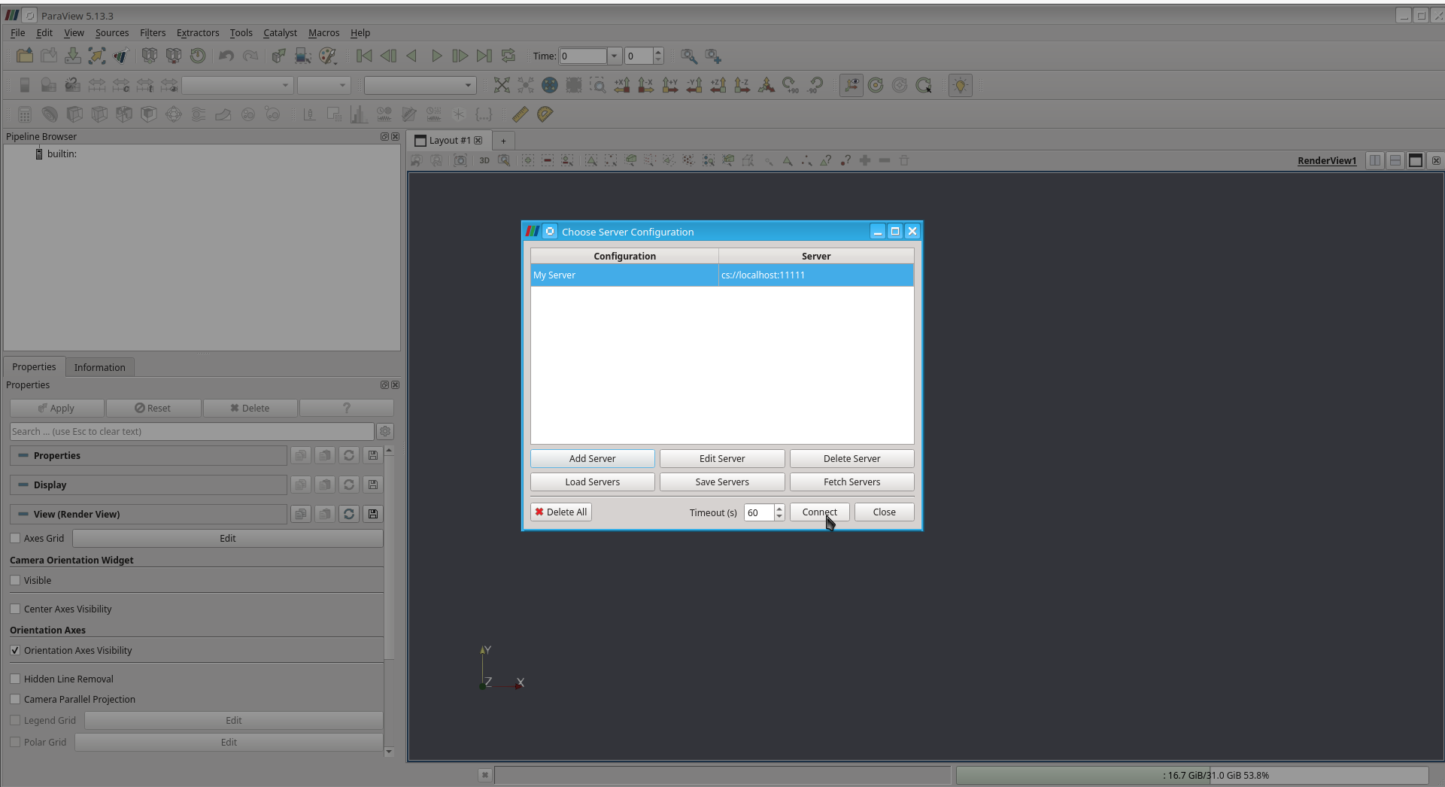Click the Edit Server button
This screenshot has width=1445, height=787.
point(722,458)
